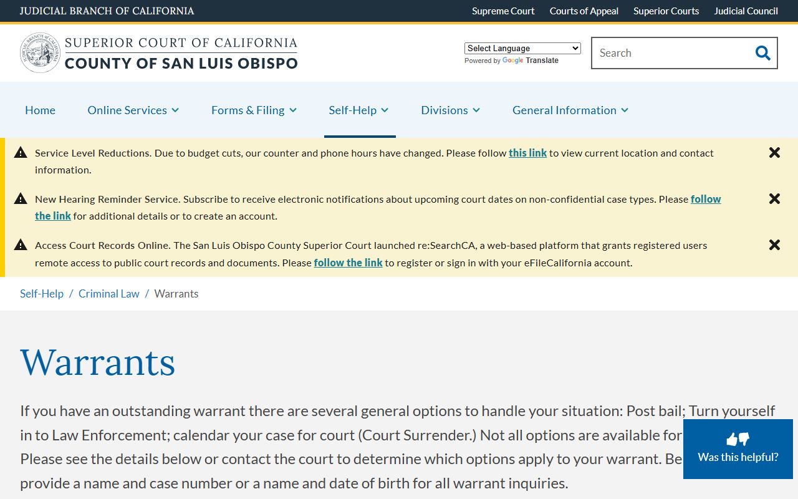This screenshot has height=499, width=798.
Task: Expand the Online Services menu
Action: coord(133,110)
